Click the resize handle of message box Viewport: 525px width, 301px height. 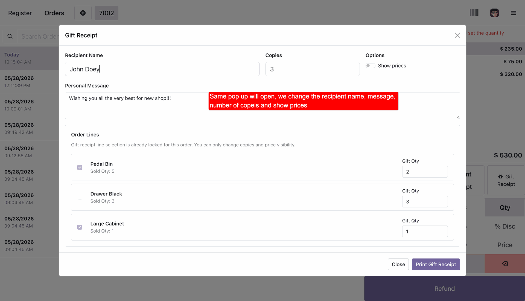(458, 117)
